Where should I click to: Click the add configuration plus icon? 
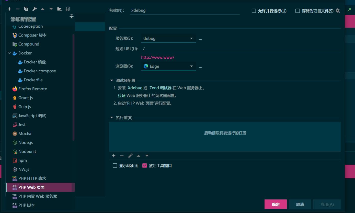(x=9, y=9)
